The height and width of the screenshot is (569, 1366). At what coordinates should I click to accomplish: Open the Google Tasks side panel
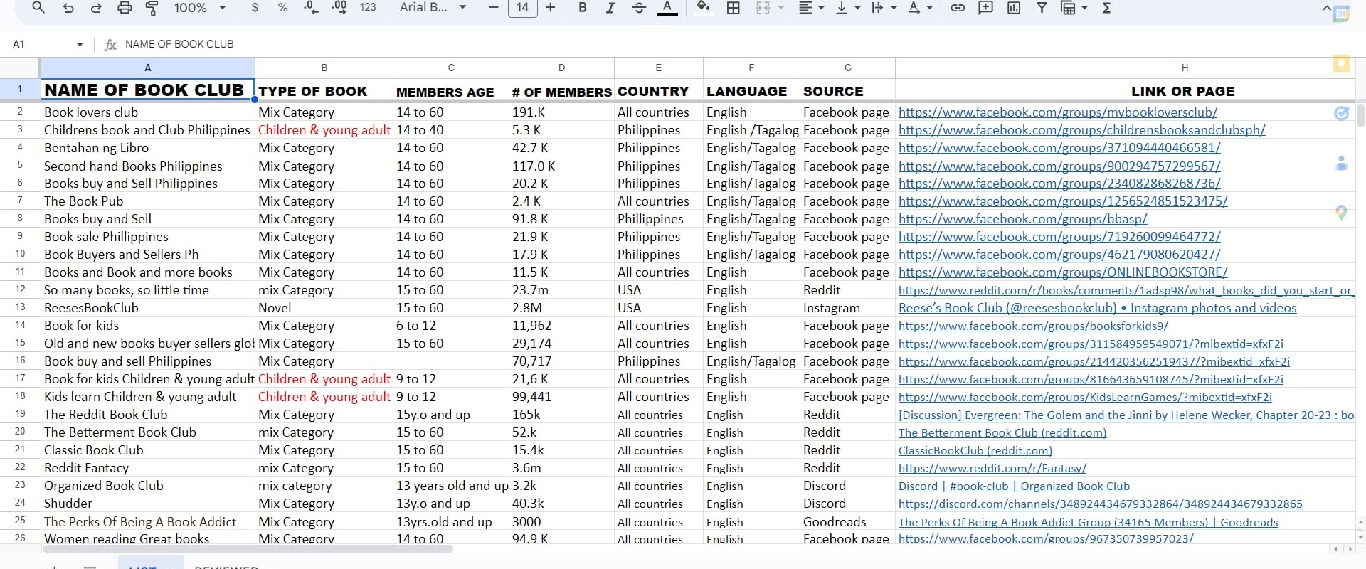pos(1341,113)
